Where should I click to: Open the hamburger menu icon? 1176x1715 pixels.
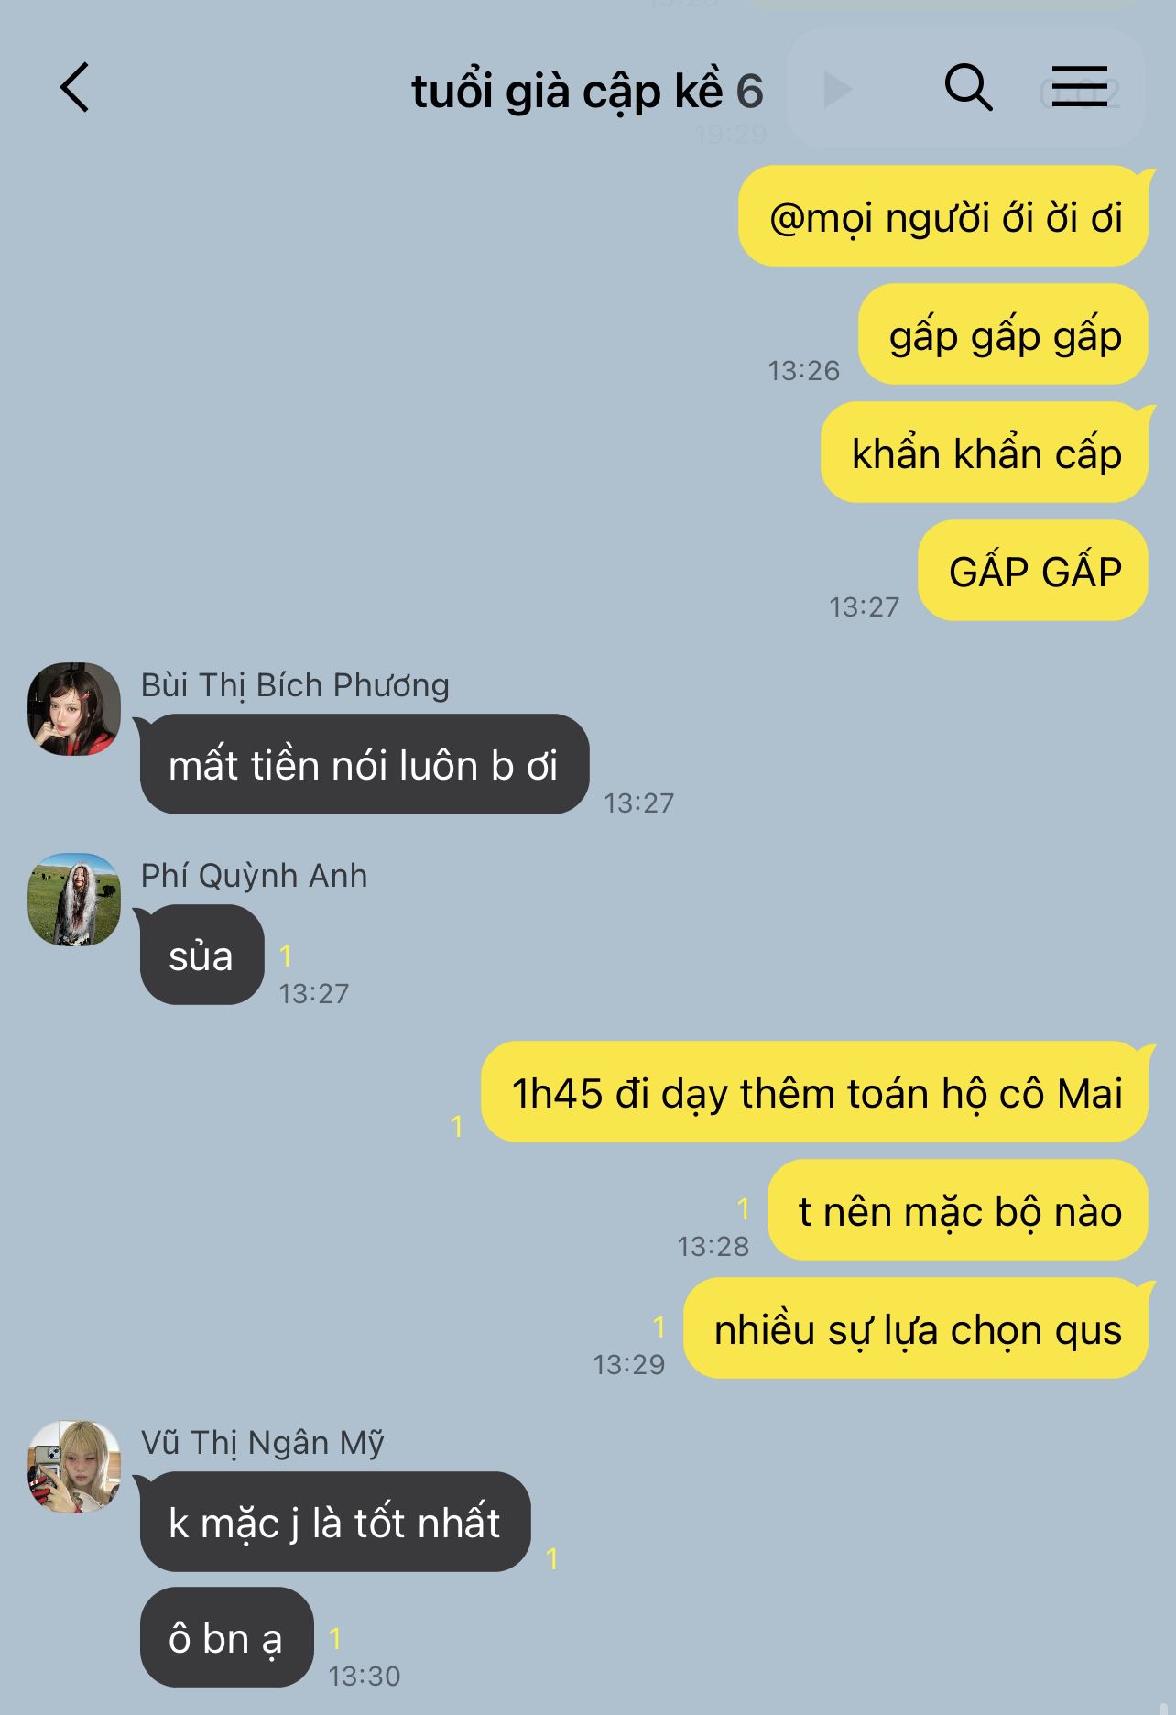[1079, 87]
